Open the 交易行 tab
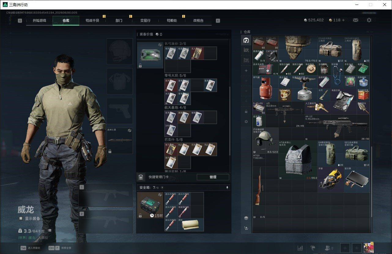This screenshot has width=392, height=254. [x=145, y=20]
